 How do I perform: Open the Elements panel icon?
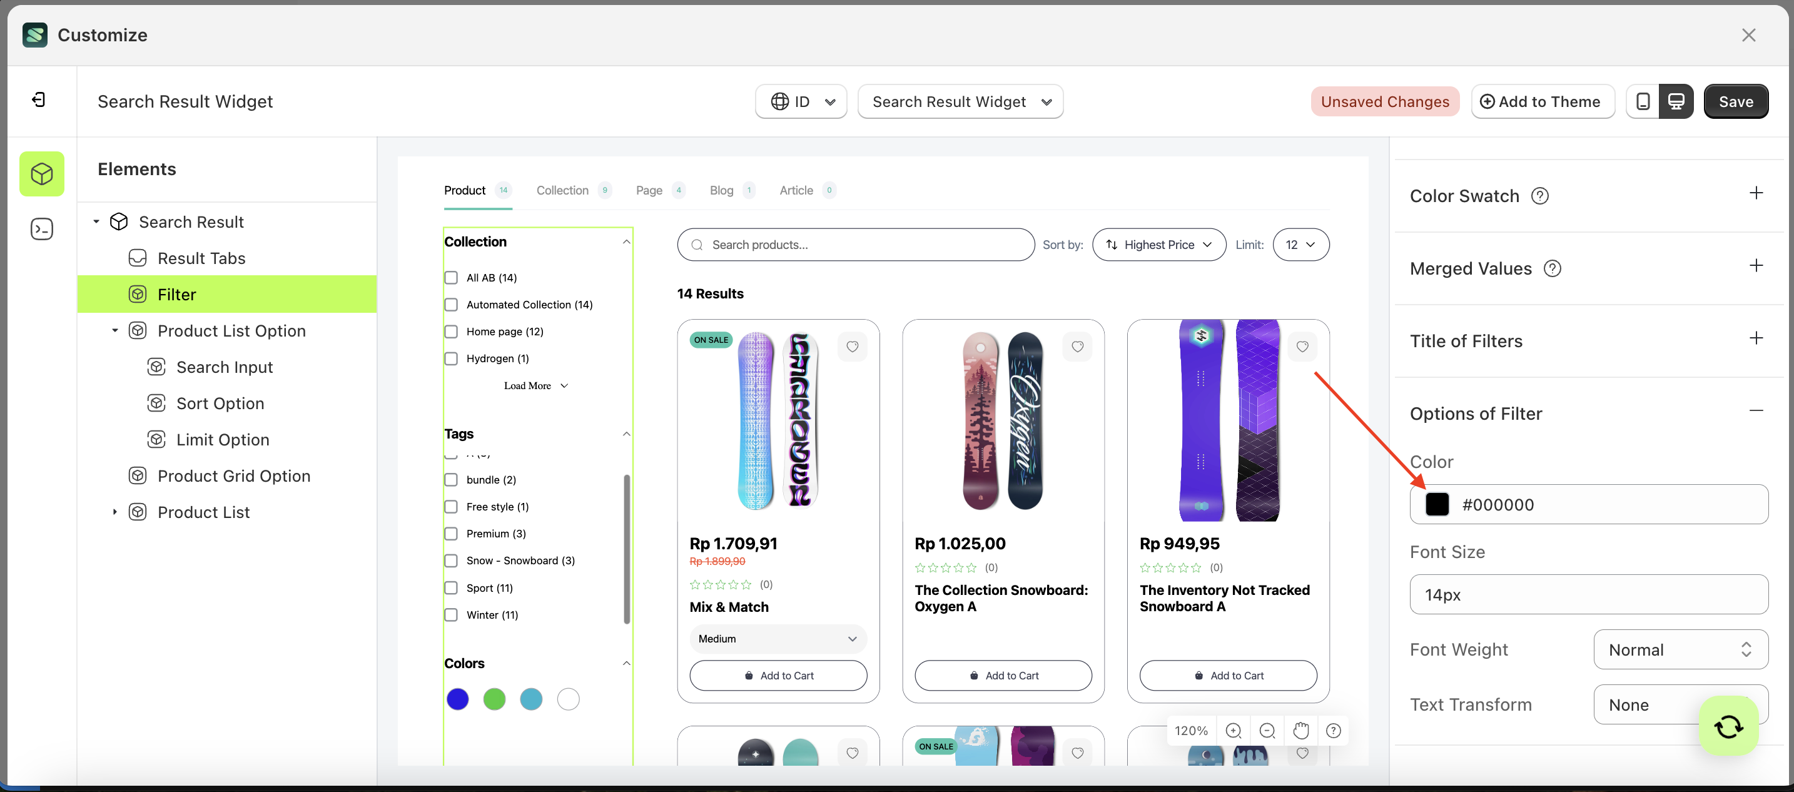coord(42,174)
